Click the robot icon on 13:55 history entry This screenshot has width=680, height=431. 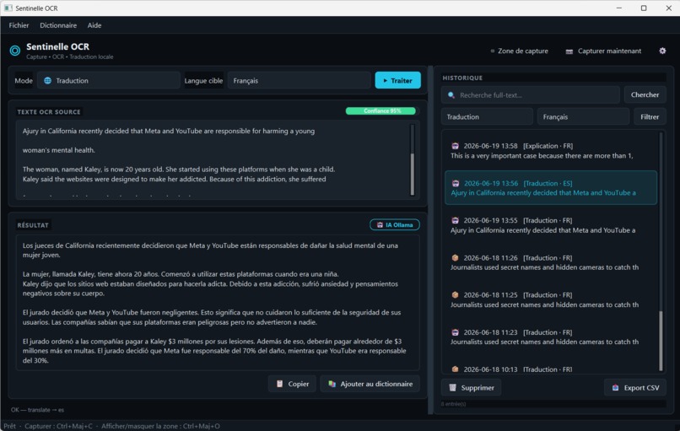(455, 220)
